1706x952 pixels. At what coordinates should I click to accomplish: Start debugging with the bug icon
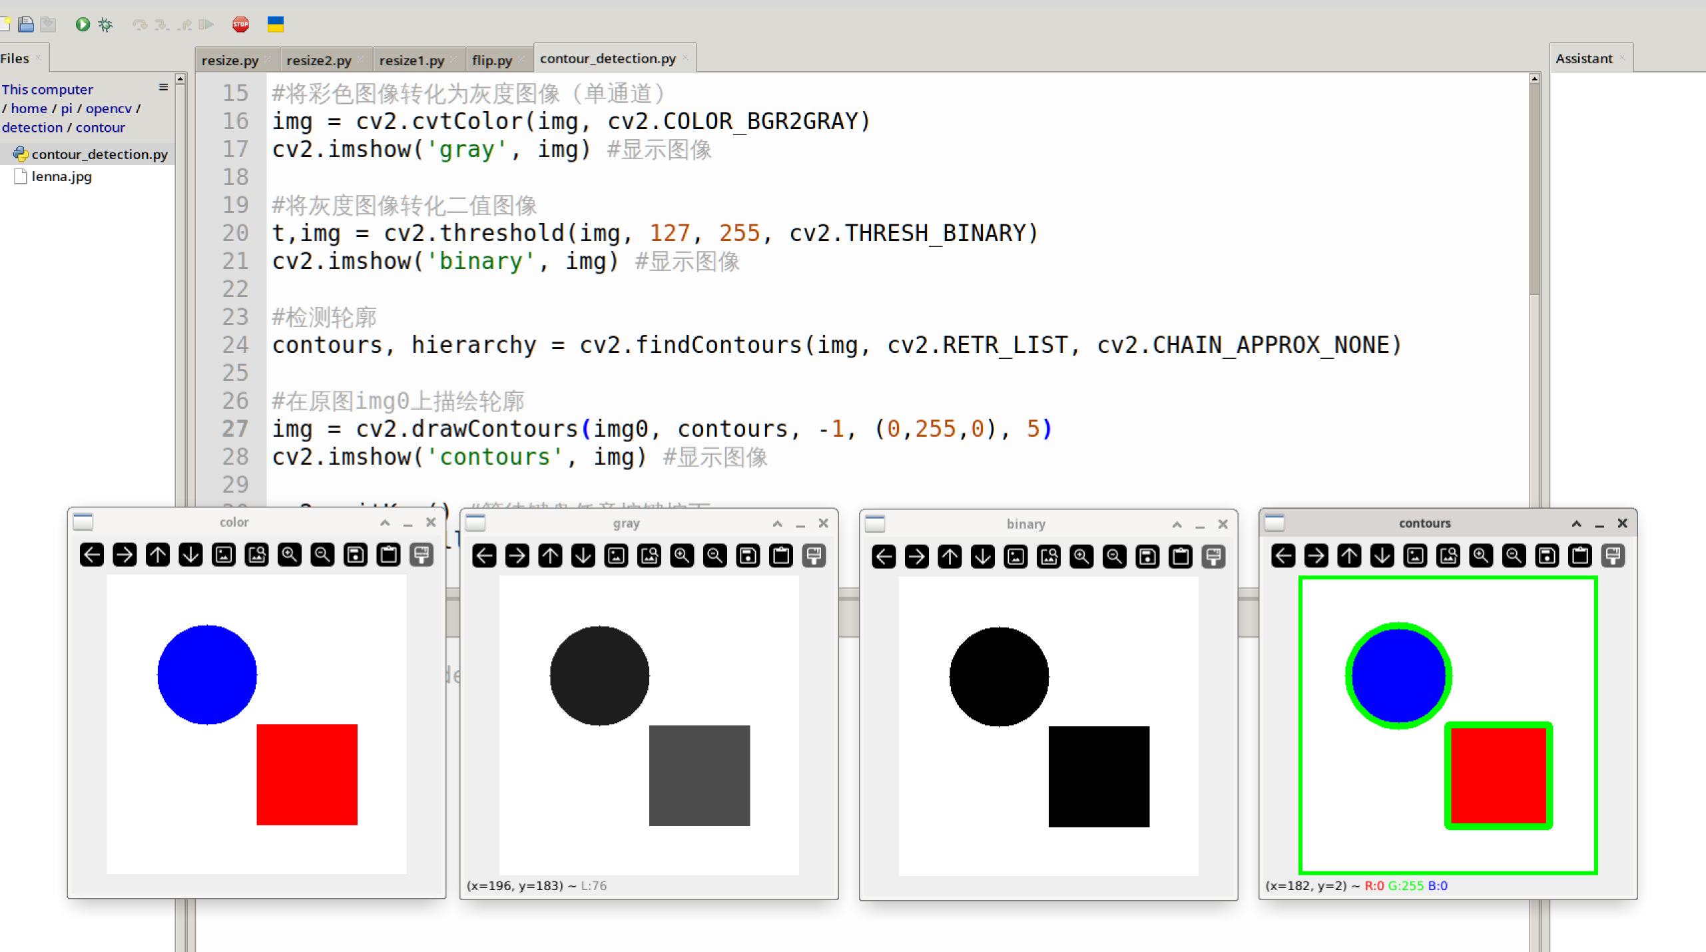(x=105, y=25)
